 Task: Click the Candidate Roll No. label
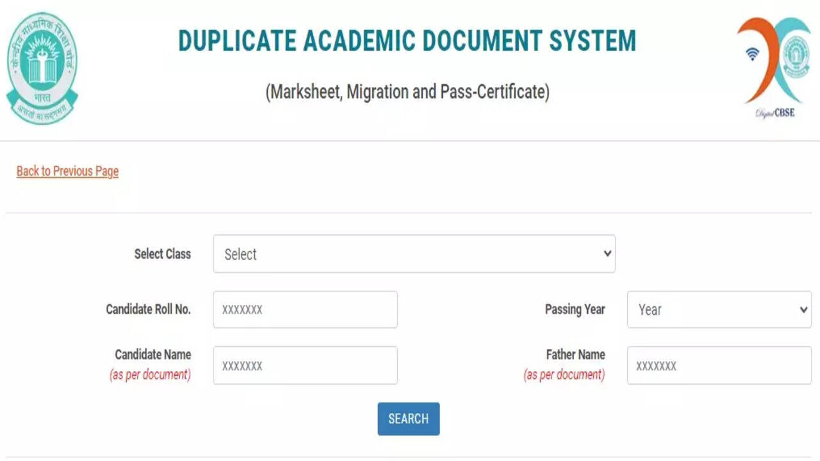click(x=148, y=309)
